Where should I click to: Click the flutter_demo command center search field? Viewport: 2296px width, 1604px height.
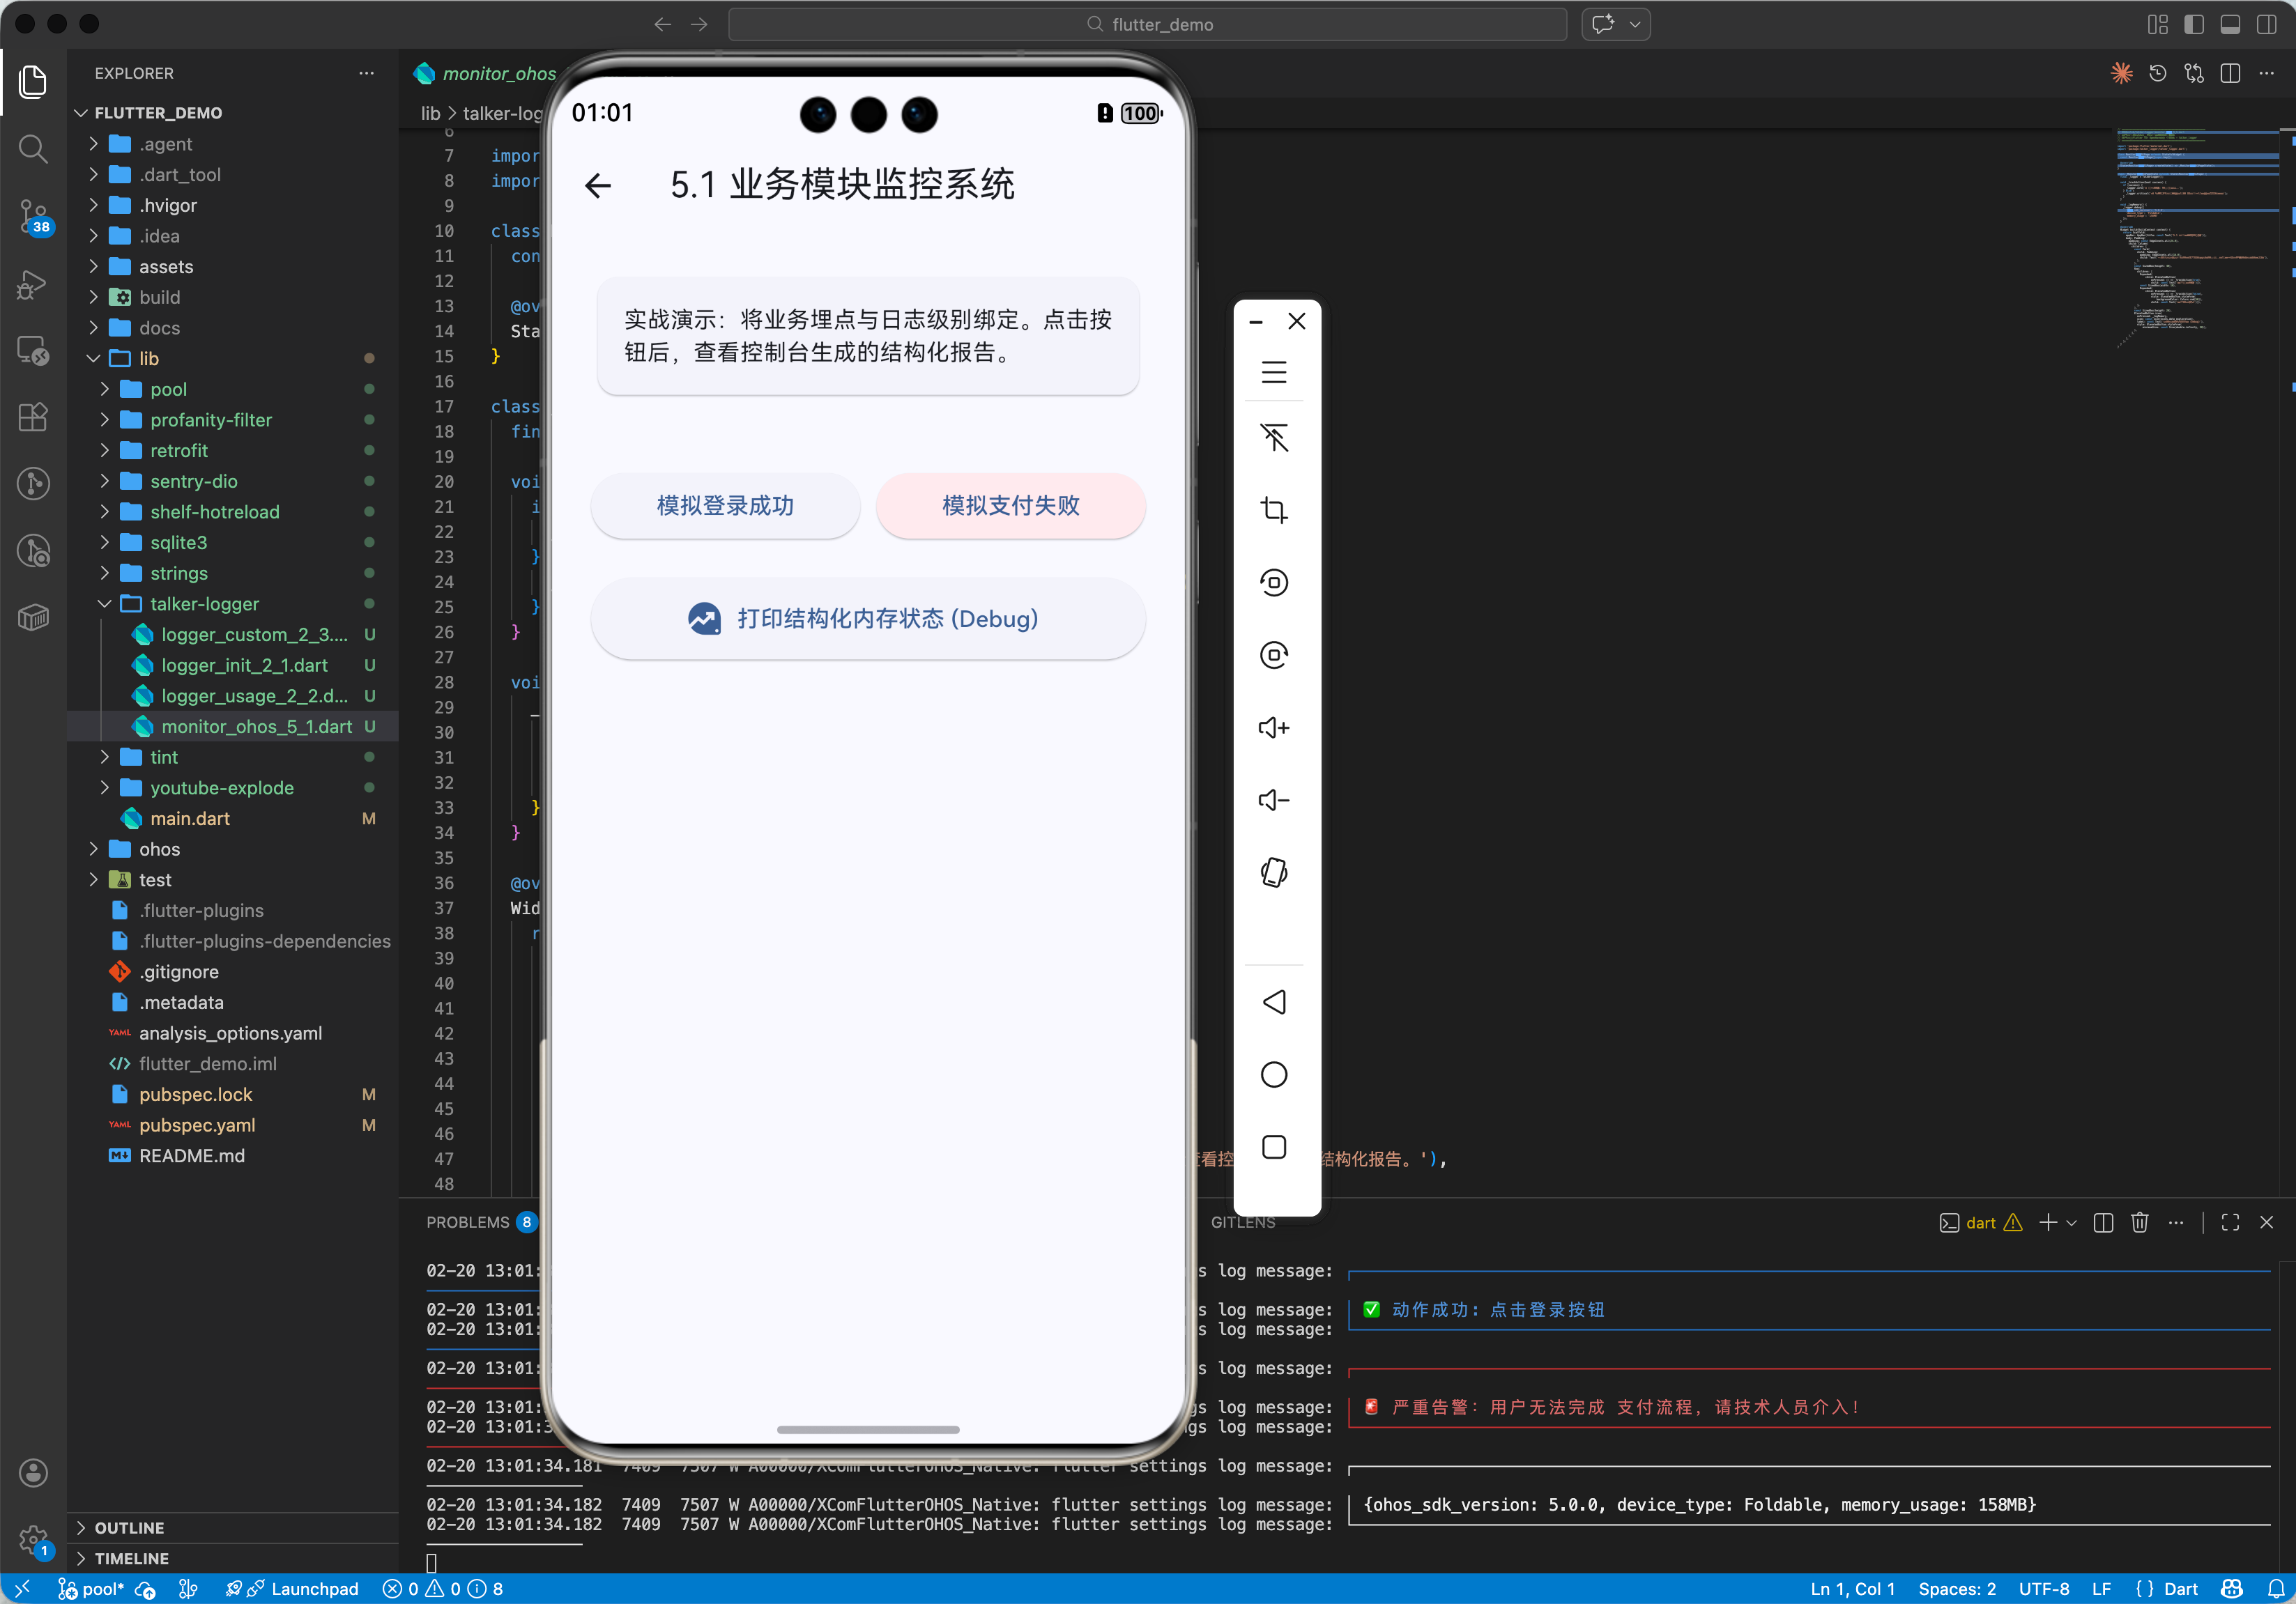tap(1147, 24)
